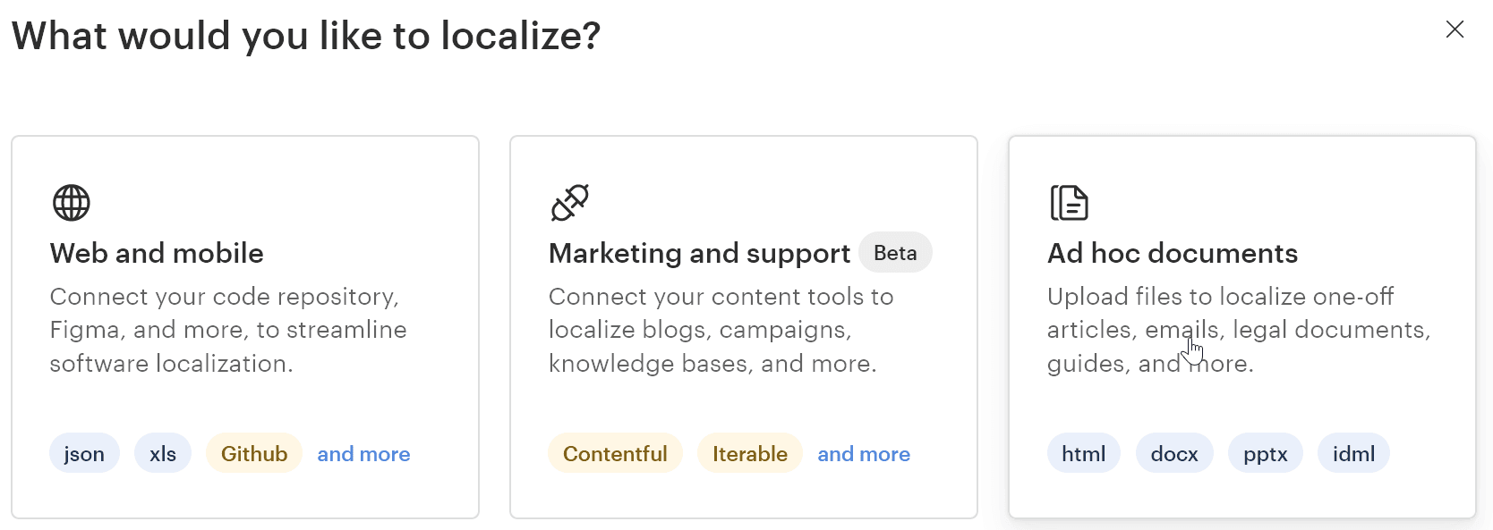The image size is (1493, 530).
Task: Click the idml format tag
Action: pos(1353,454)
